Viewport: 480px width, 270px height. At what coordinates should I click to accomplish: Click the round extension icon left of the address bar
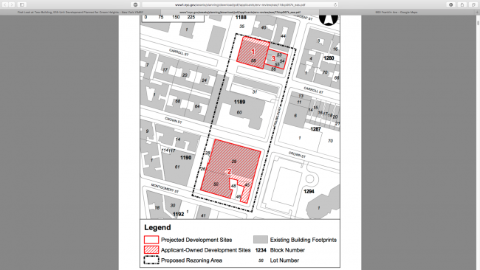click(135, 4)
